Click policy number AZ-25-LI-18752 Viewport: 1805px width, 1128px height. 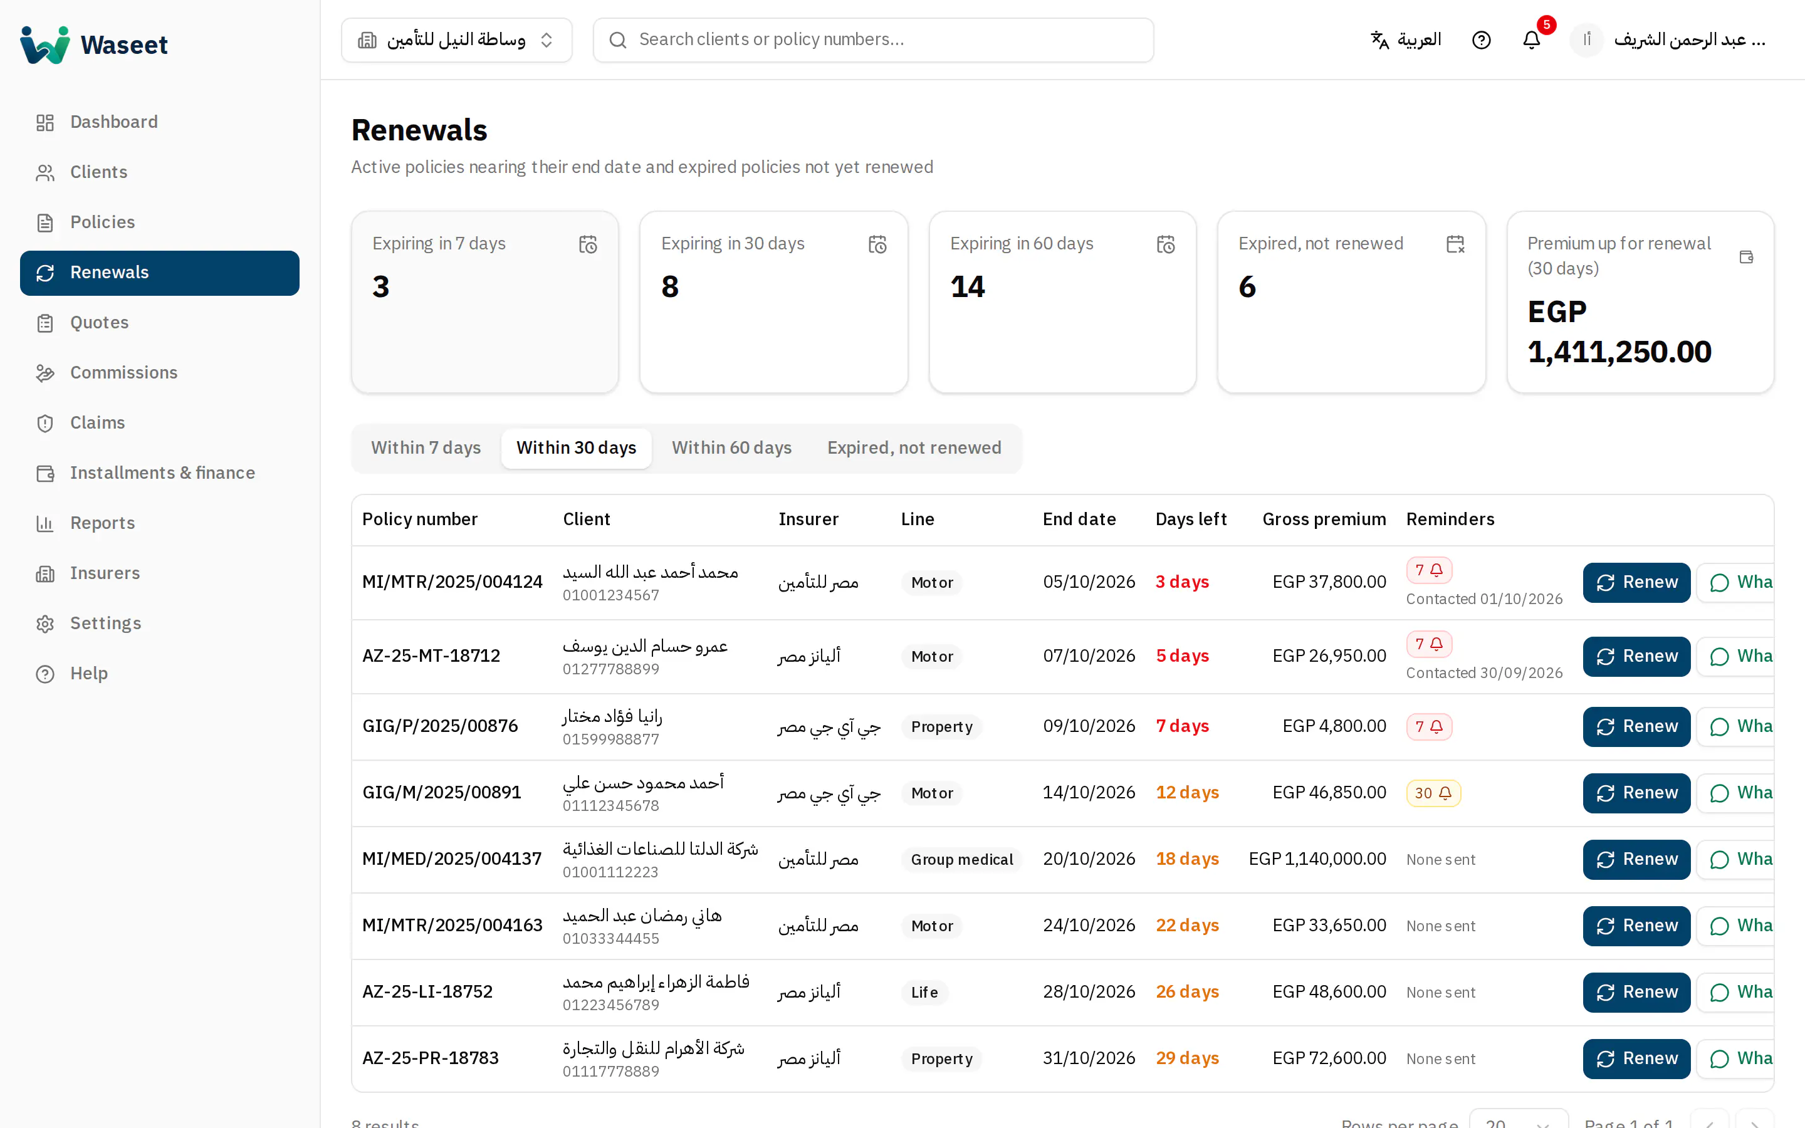(427, 992)
